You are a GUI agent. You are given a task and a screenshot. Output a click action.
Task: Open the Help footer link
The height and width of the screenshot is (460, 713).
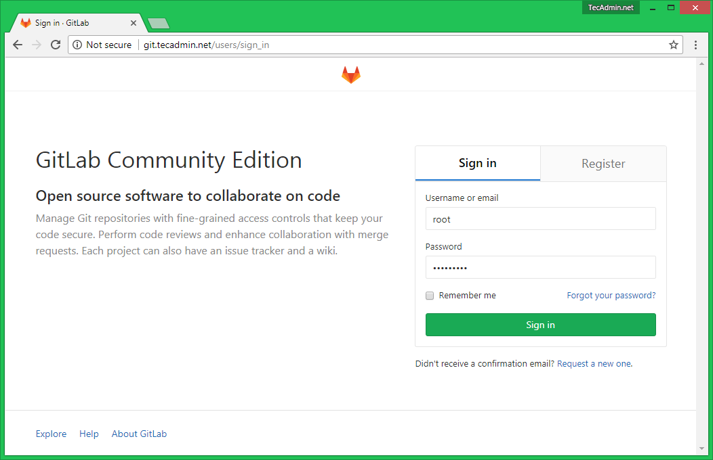[x=89, y=434]
